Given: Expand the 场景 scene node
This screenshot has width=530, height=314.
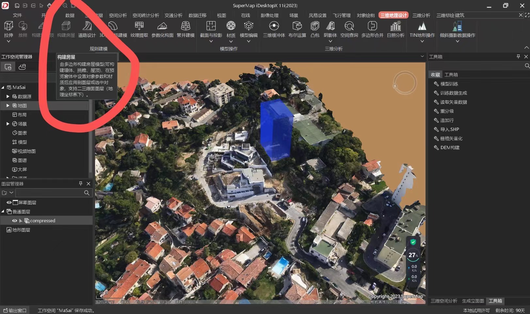Looking at the screenshot, I should click(x=8, y=124).
